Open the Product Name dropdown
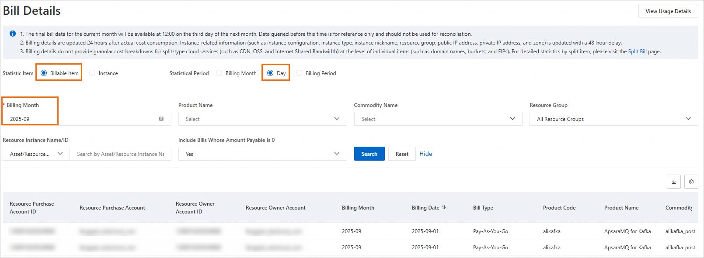Screen dimensions: 704x258 point(262,119)
